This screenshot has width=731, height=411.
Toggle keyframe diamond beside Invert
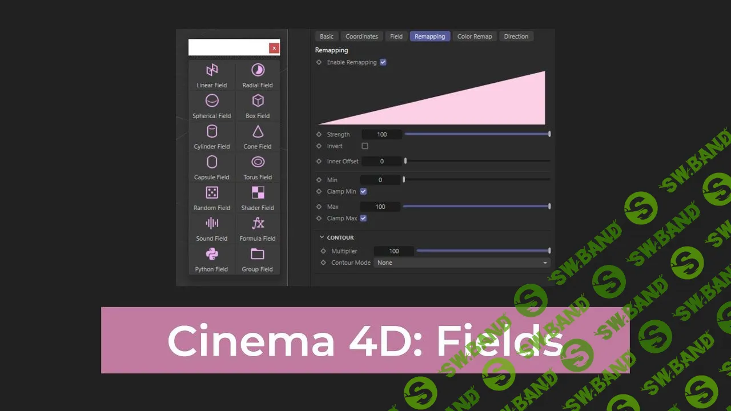click(x=319, y=146)
